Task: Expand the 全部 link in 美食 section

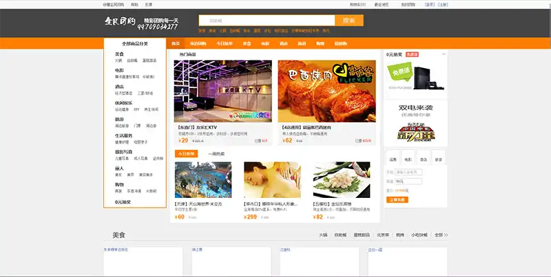Action: [x=439, y=234]
